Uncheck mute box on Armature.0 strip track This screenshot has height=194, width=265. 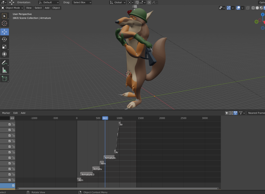pyautogui.click(x=10, y=174)
